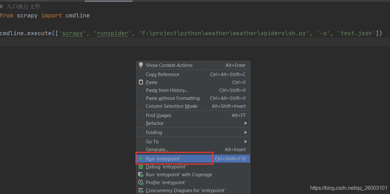Open Paste from History...
This screenshot has height=194, width=390.
tap(193, 90)
